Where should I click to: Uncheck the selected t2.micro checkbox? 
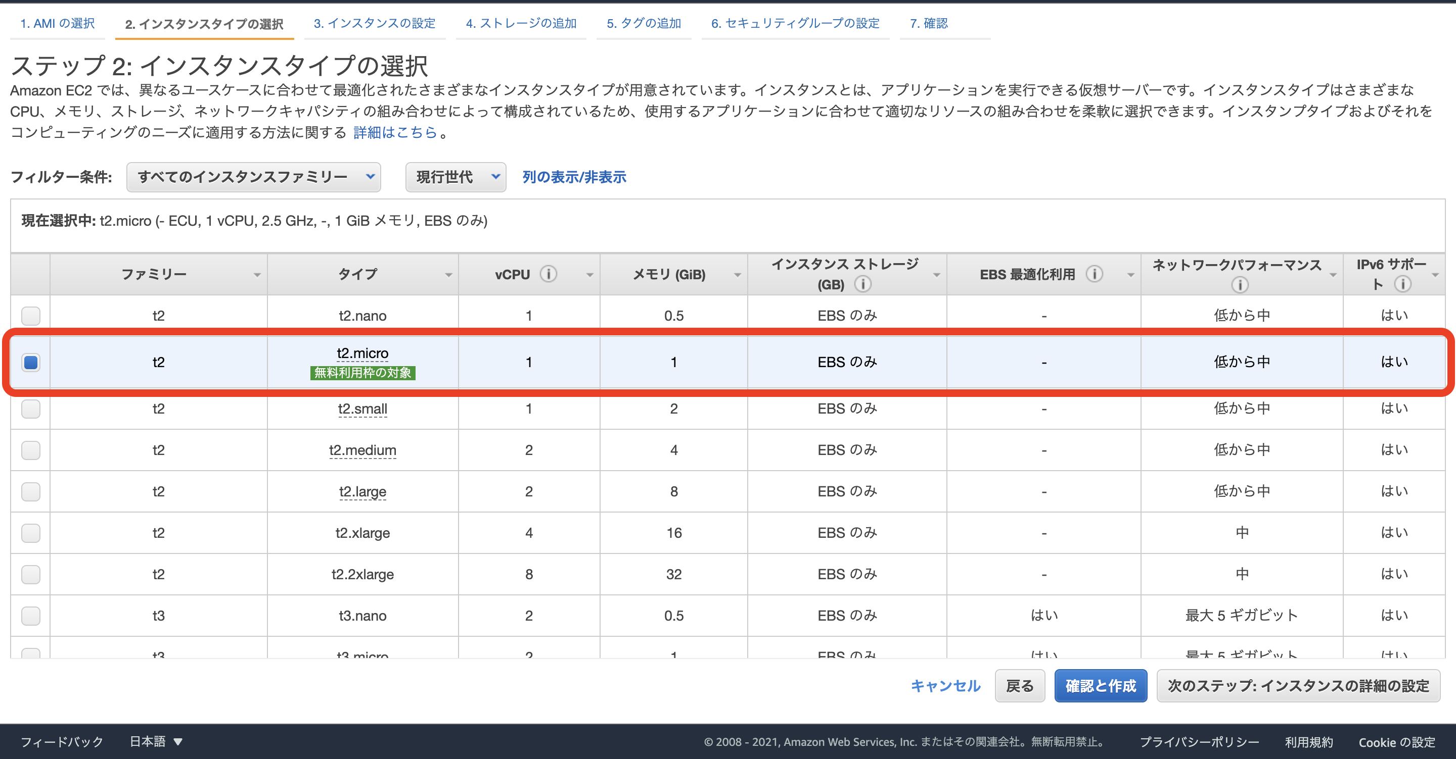point(30,362)
